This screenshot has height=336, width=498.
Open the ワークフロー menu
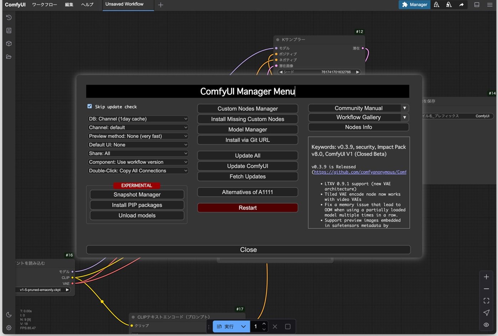coord(45,5)
